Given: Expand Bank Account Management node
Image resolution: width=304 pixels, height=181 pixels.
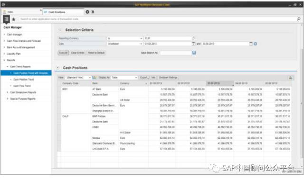Looking at the screenshot, I should click(4, 47).
